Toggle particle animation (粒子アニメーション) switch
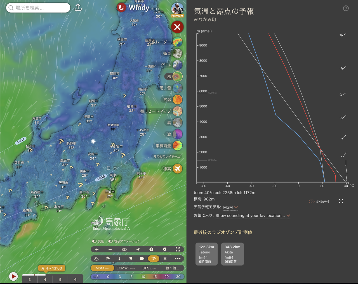This screenshot has width=358, height=284. coord(111,241)
